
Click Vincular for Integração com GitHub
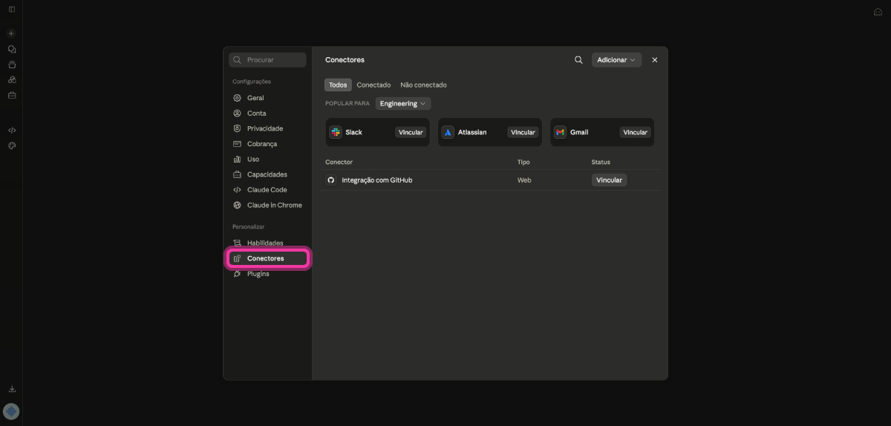[609, 180]
